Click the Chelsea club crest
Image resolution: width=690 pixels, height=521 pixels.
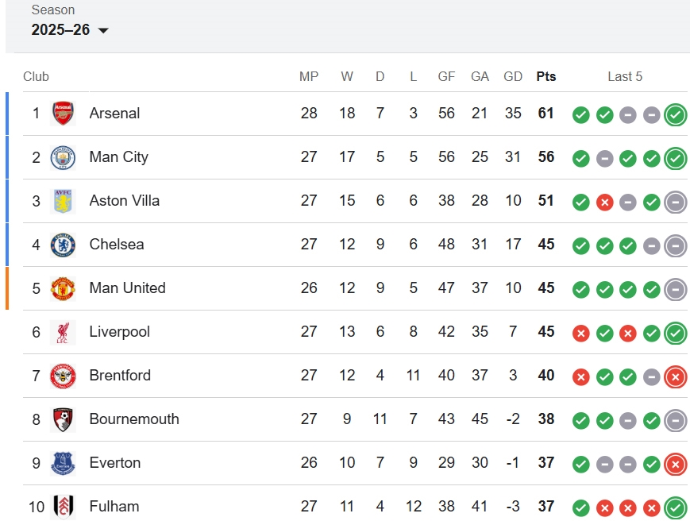[x=63, y=245]
